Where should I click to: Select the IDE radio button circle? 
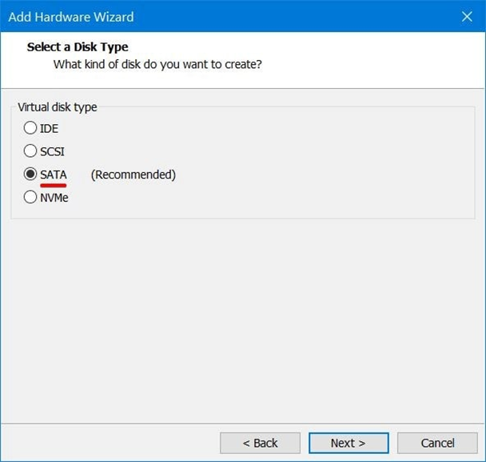[x=30, y=127]
